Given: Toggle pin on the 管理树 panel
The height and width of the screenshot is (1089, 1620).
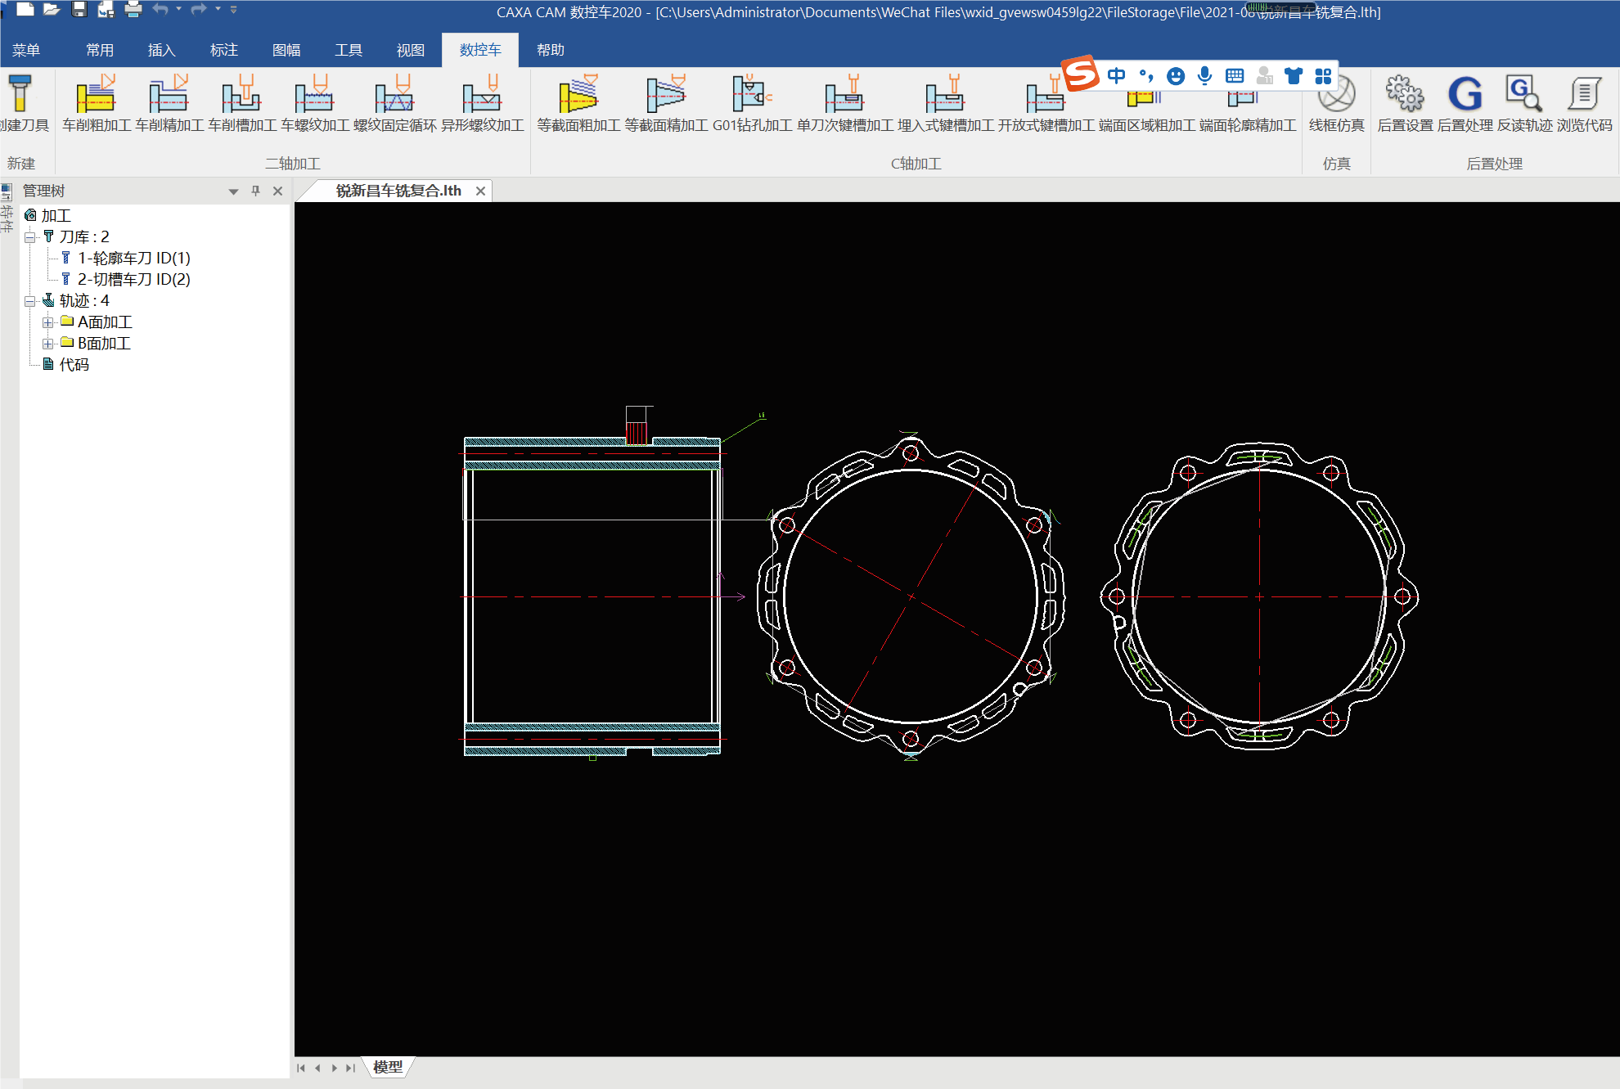Looking at the screenshot, I should (255, 191).
